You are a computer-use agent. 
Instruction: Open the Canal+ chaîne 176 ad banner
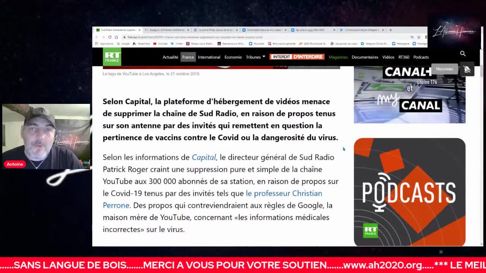click(410, 95)
